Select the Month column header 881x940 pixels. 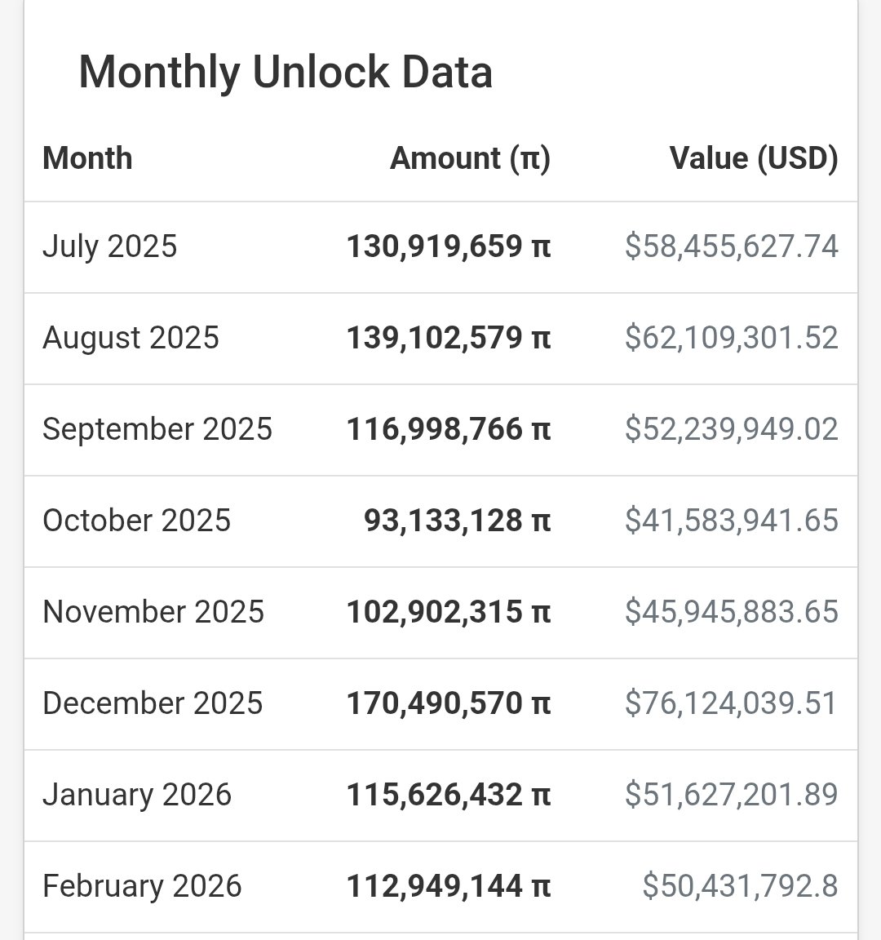(x=87, y=158)
